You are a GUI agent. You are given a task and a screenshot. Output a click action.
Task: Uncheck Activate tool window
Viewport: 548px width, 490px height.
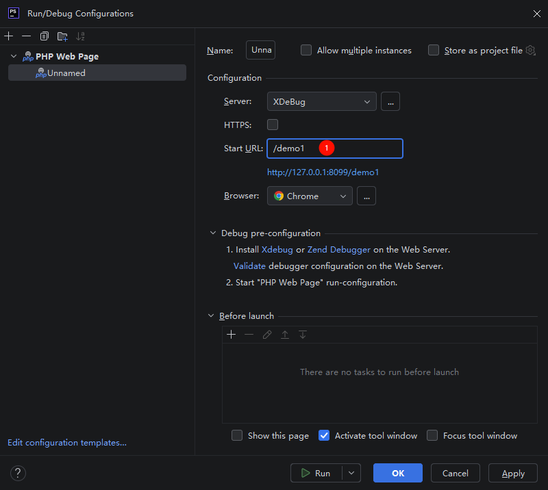pos(324,435)
